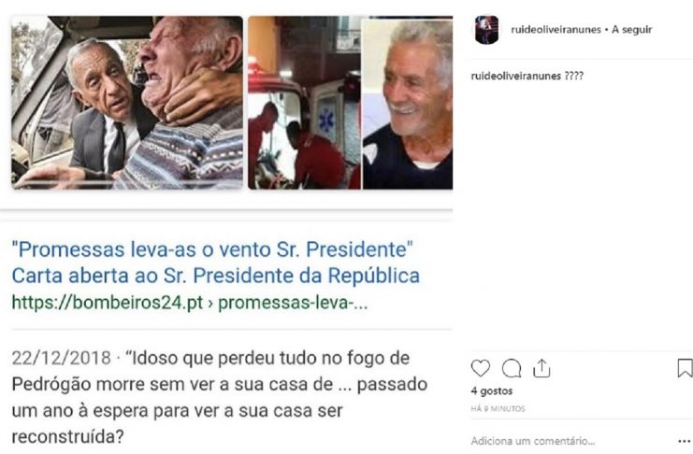Open ruideoliveiranunes profile picture
693x454 pixels.
486,30
